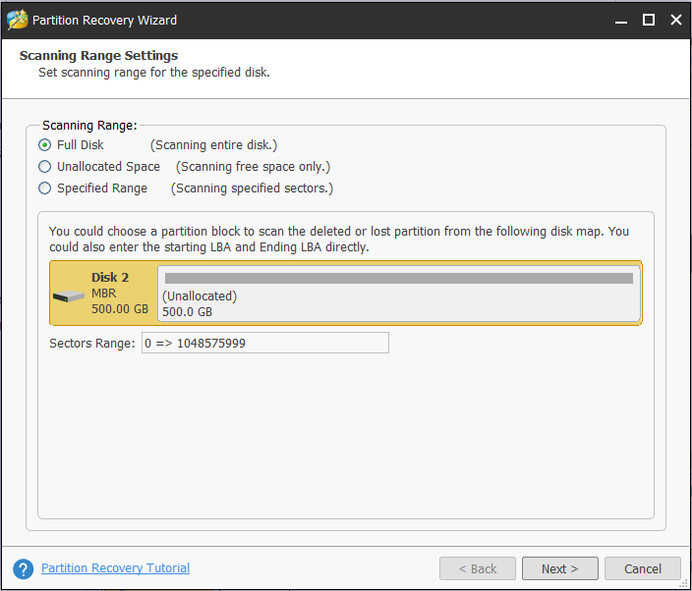Click the greyed-out Back button
The width and height of the screenshot is (692, 591).
(x=478, y=568)
